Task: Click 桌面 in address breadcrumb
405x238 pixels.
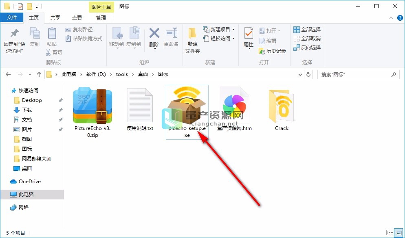Action: [x=143, y=74]
